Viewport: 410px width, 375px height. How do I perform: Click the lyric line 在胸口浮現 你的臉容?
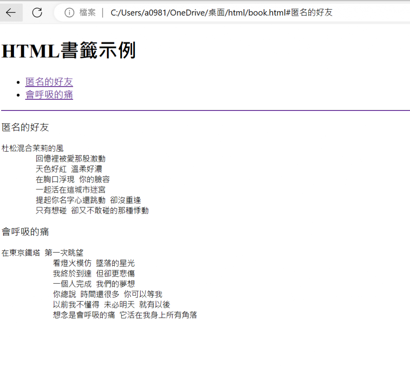click(73, 179)
